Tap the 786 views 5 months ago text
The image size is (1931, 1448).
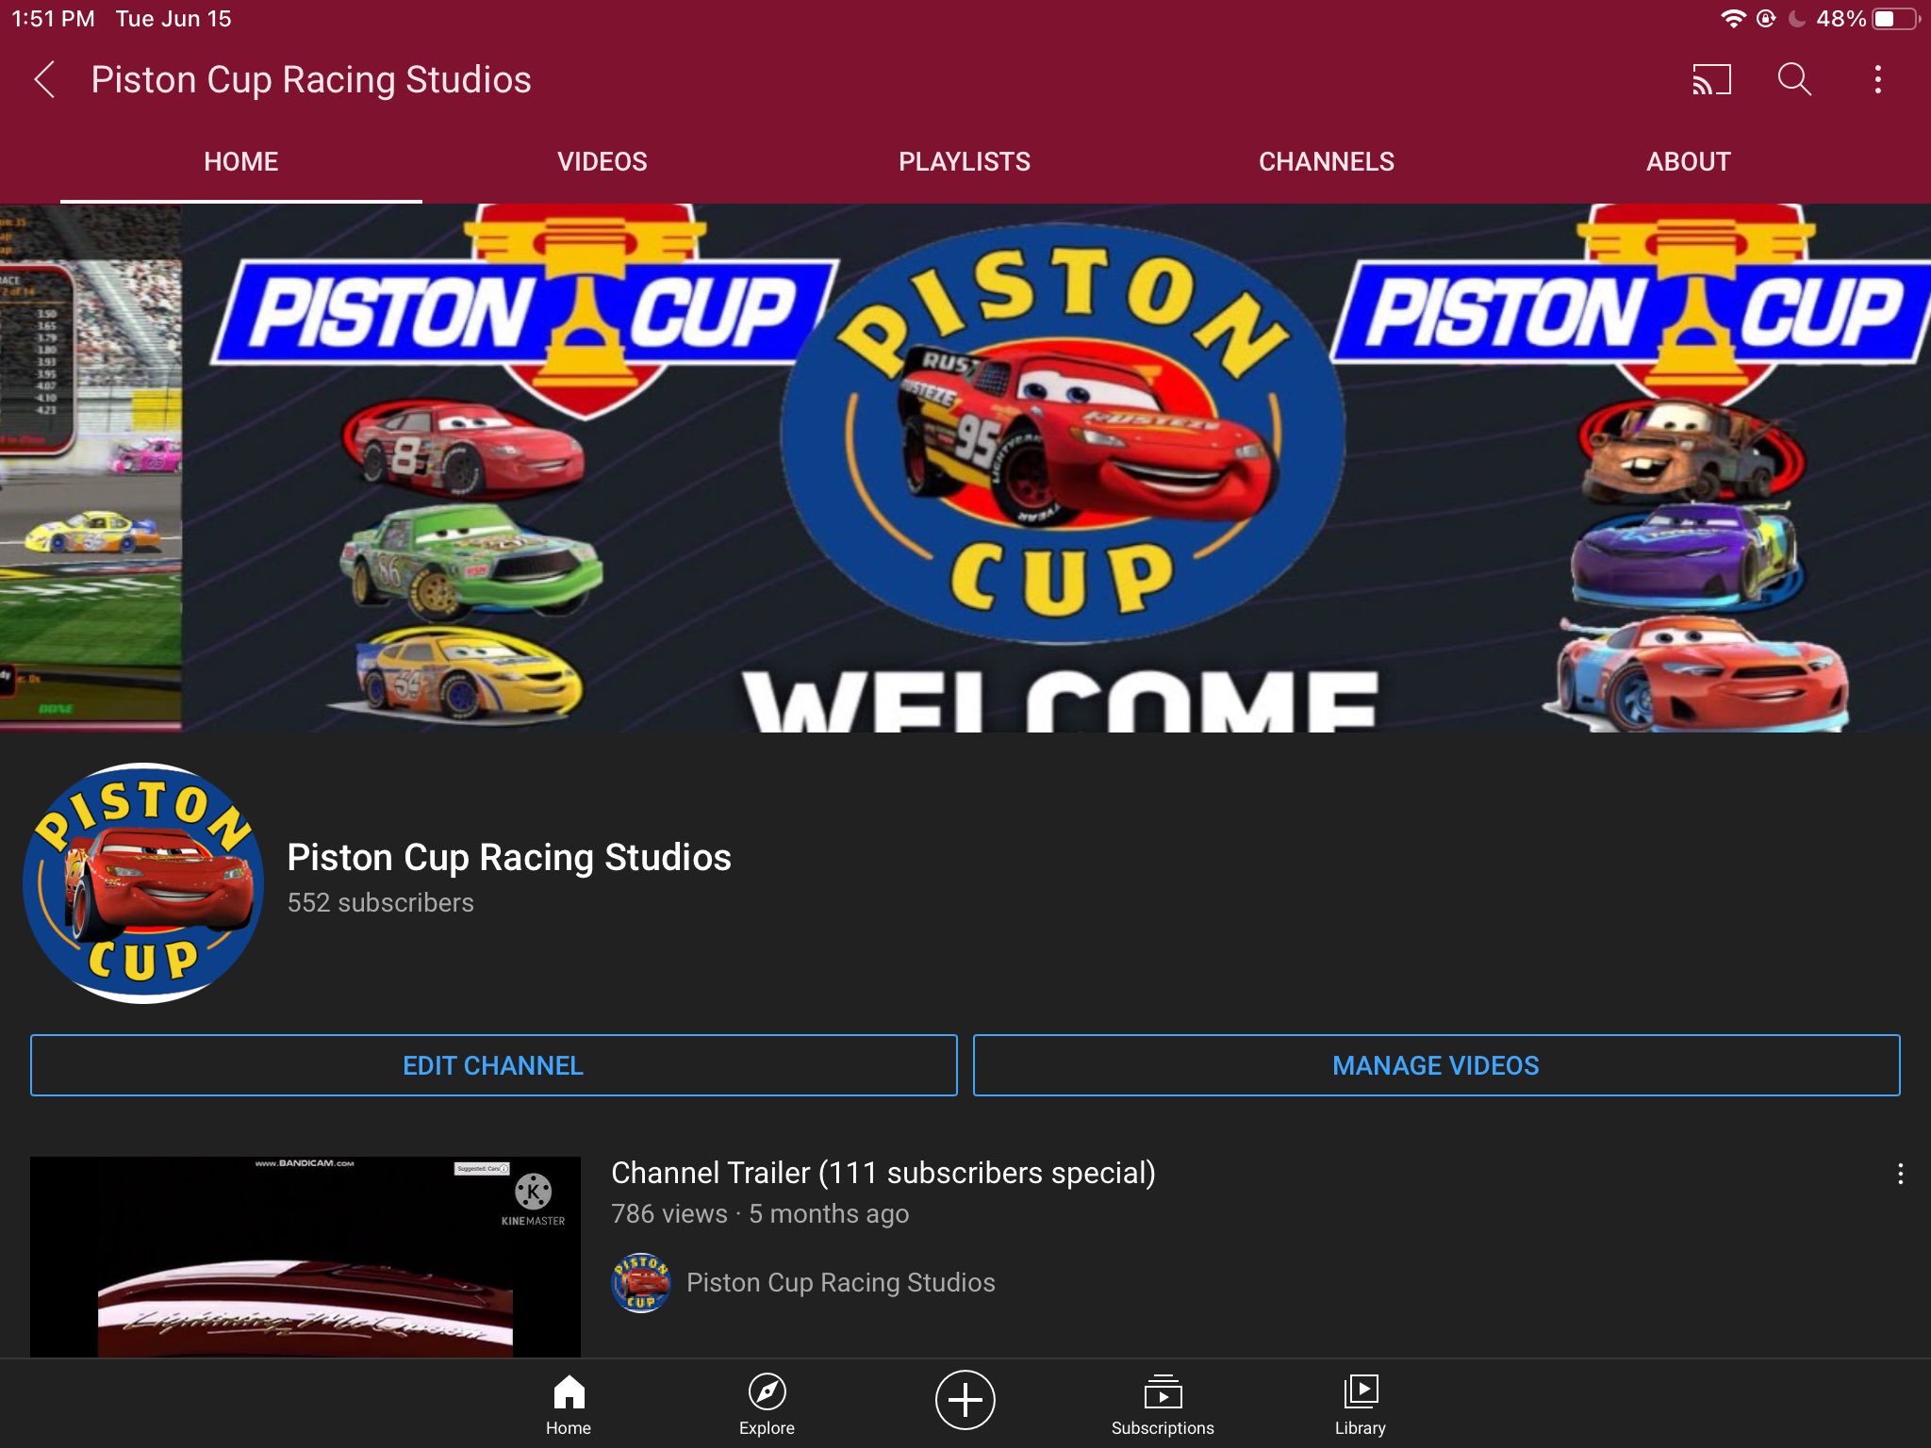click(x=760, y=1213)
